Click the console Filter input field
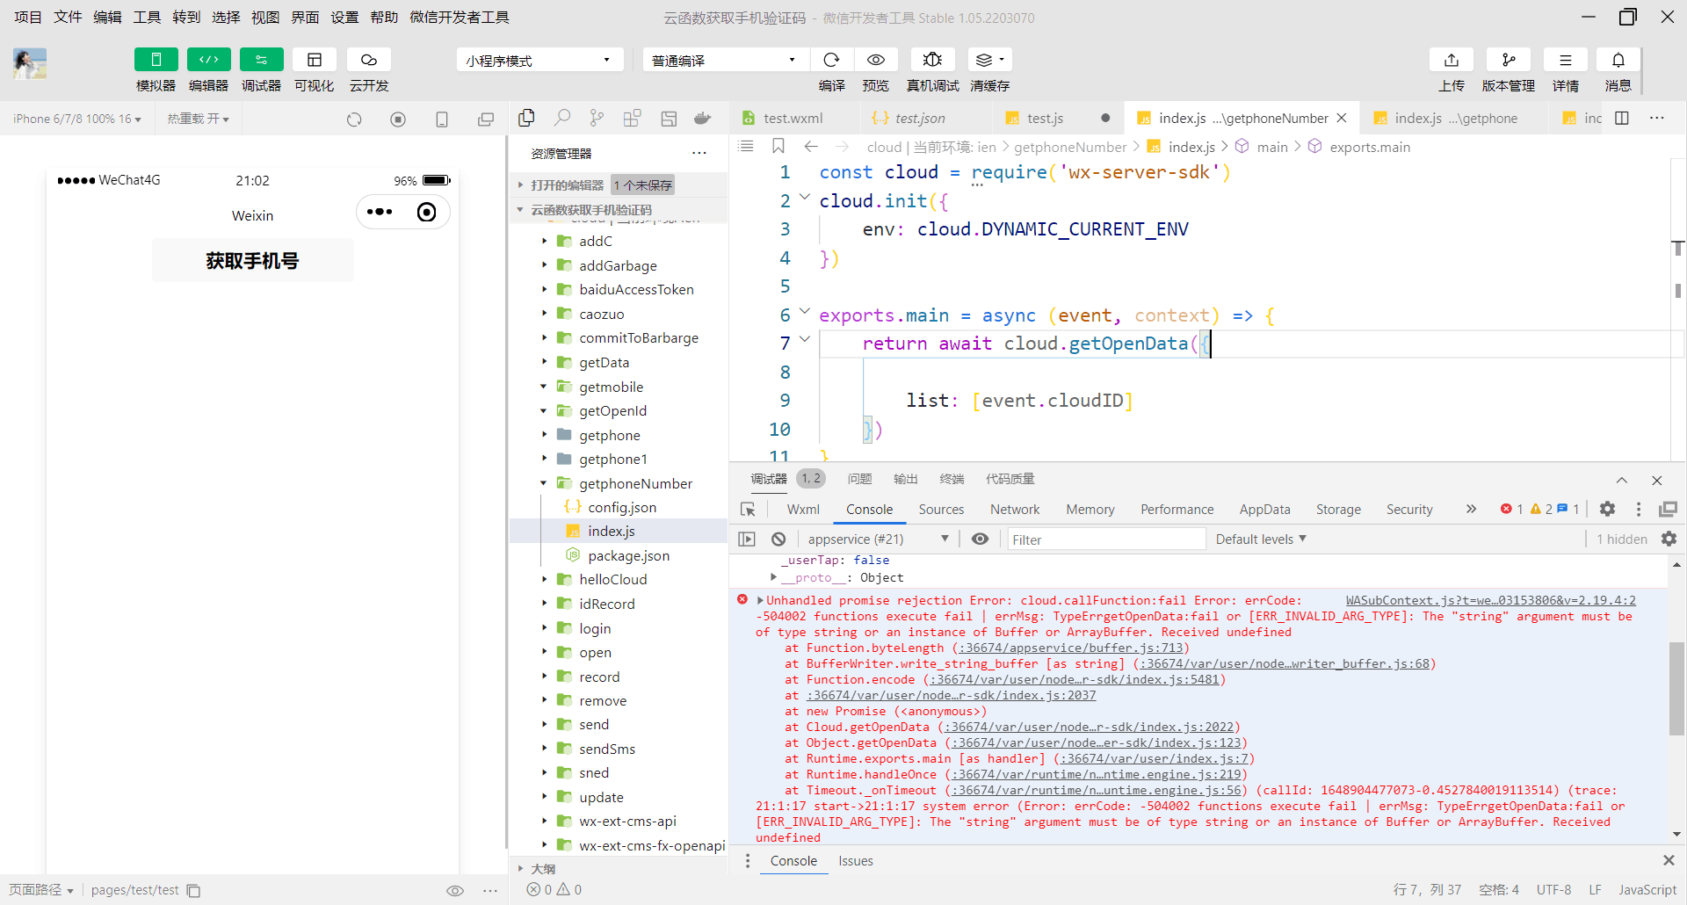The height and width of the screenshot is (905, 1687). [x=1106, y=539]
